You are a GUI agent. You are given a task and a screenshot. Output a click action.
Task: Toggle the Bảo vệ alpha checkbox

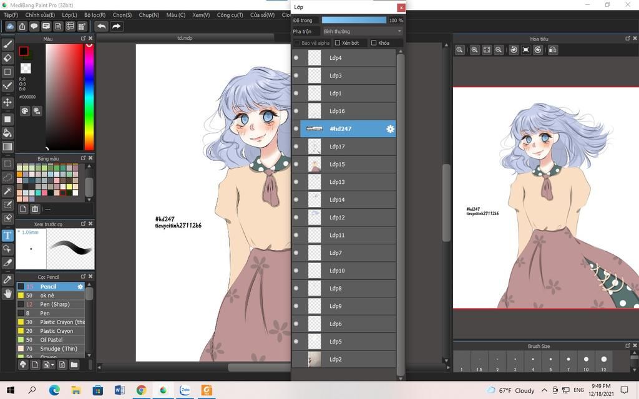296,43
